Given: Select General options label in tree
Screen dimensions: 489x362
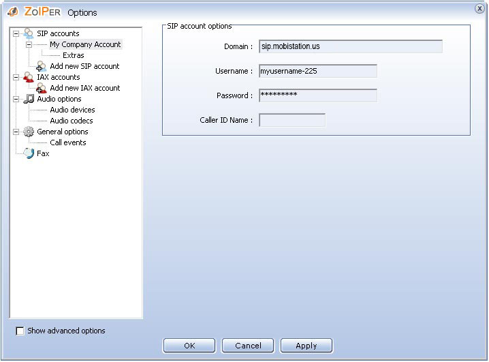Looking at the screenshot, I should pyautogui.click(x=63, y=132).
